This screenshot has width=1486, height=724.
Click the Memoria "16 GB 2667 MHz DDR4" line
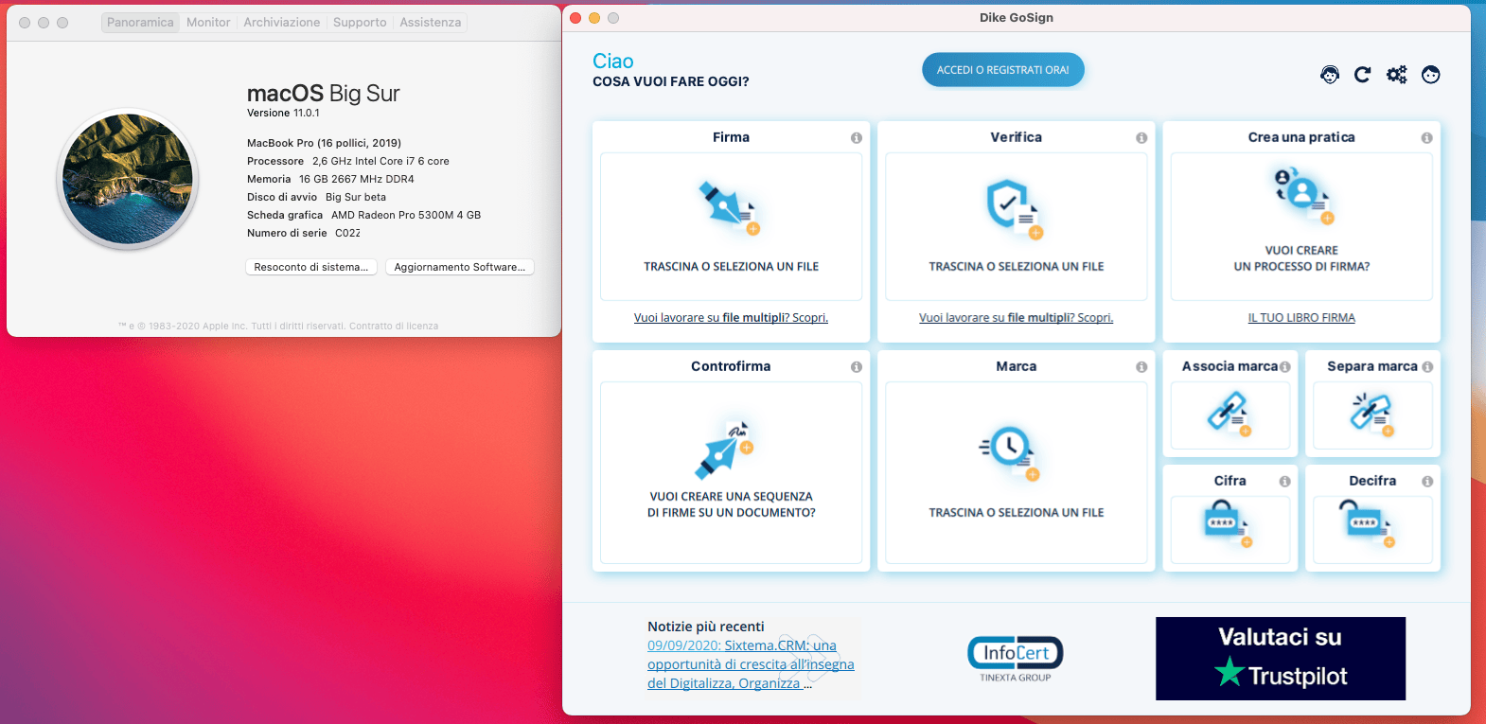pos(330,180)
